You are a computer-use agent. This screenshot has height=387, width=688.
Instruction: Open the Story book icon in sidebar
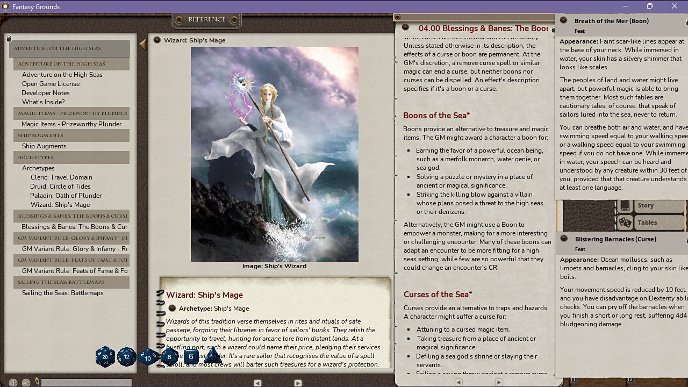tap(625, 205)
